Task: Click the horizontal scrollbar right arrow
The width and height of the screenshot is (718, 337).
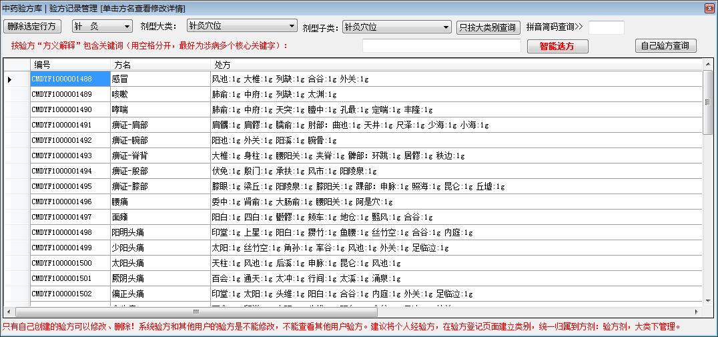Action: click(x=697, y=312)
